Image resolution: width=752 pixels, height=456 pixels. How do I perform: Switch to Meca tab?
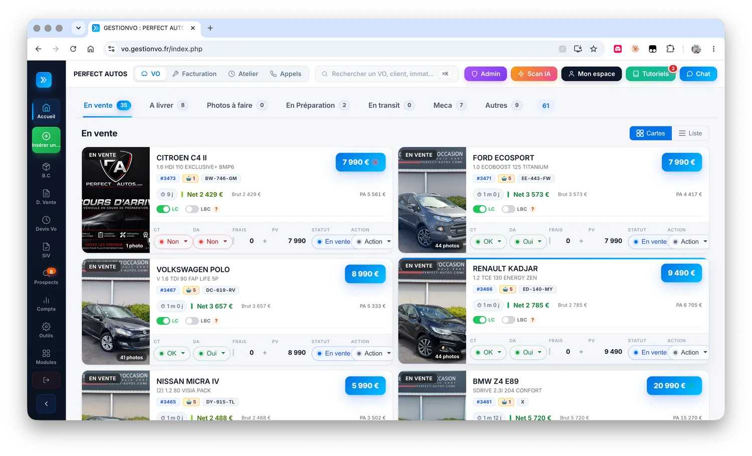450,105
